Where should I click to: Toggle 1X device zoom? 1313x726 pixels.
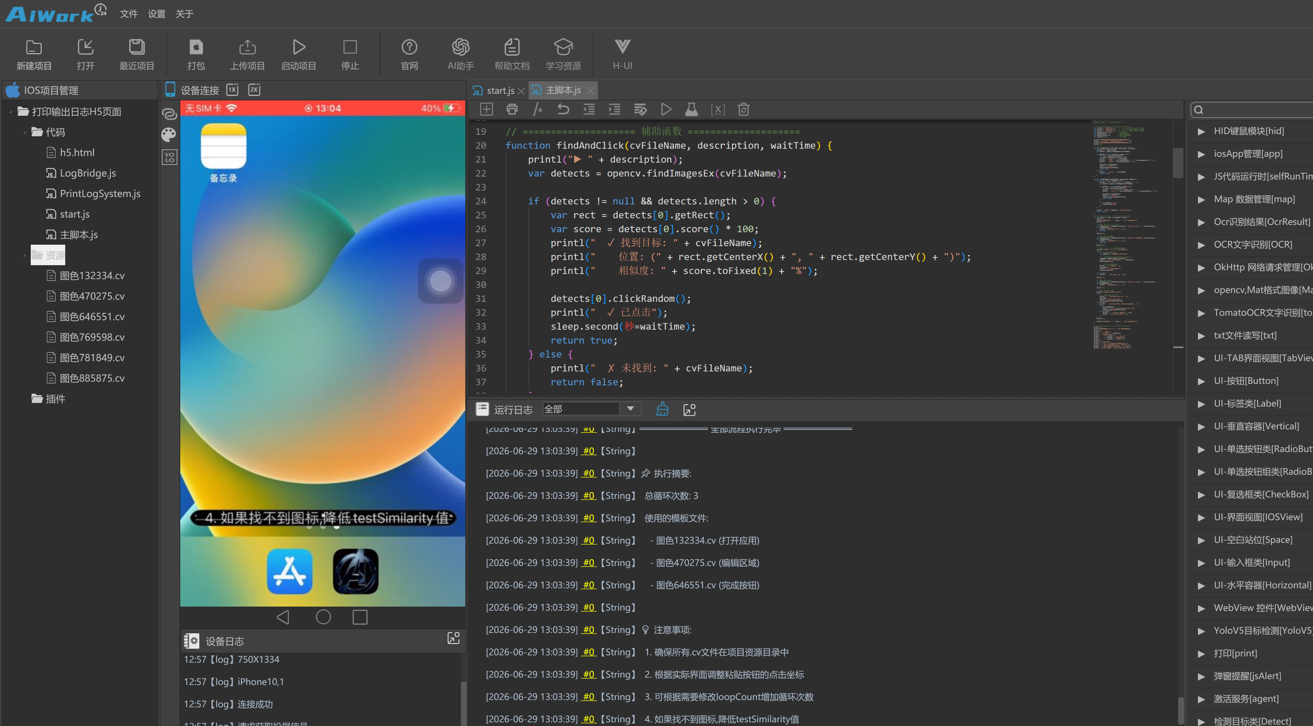pyautogui.click(x=232, y=90)
